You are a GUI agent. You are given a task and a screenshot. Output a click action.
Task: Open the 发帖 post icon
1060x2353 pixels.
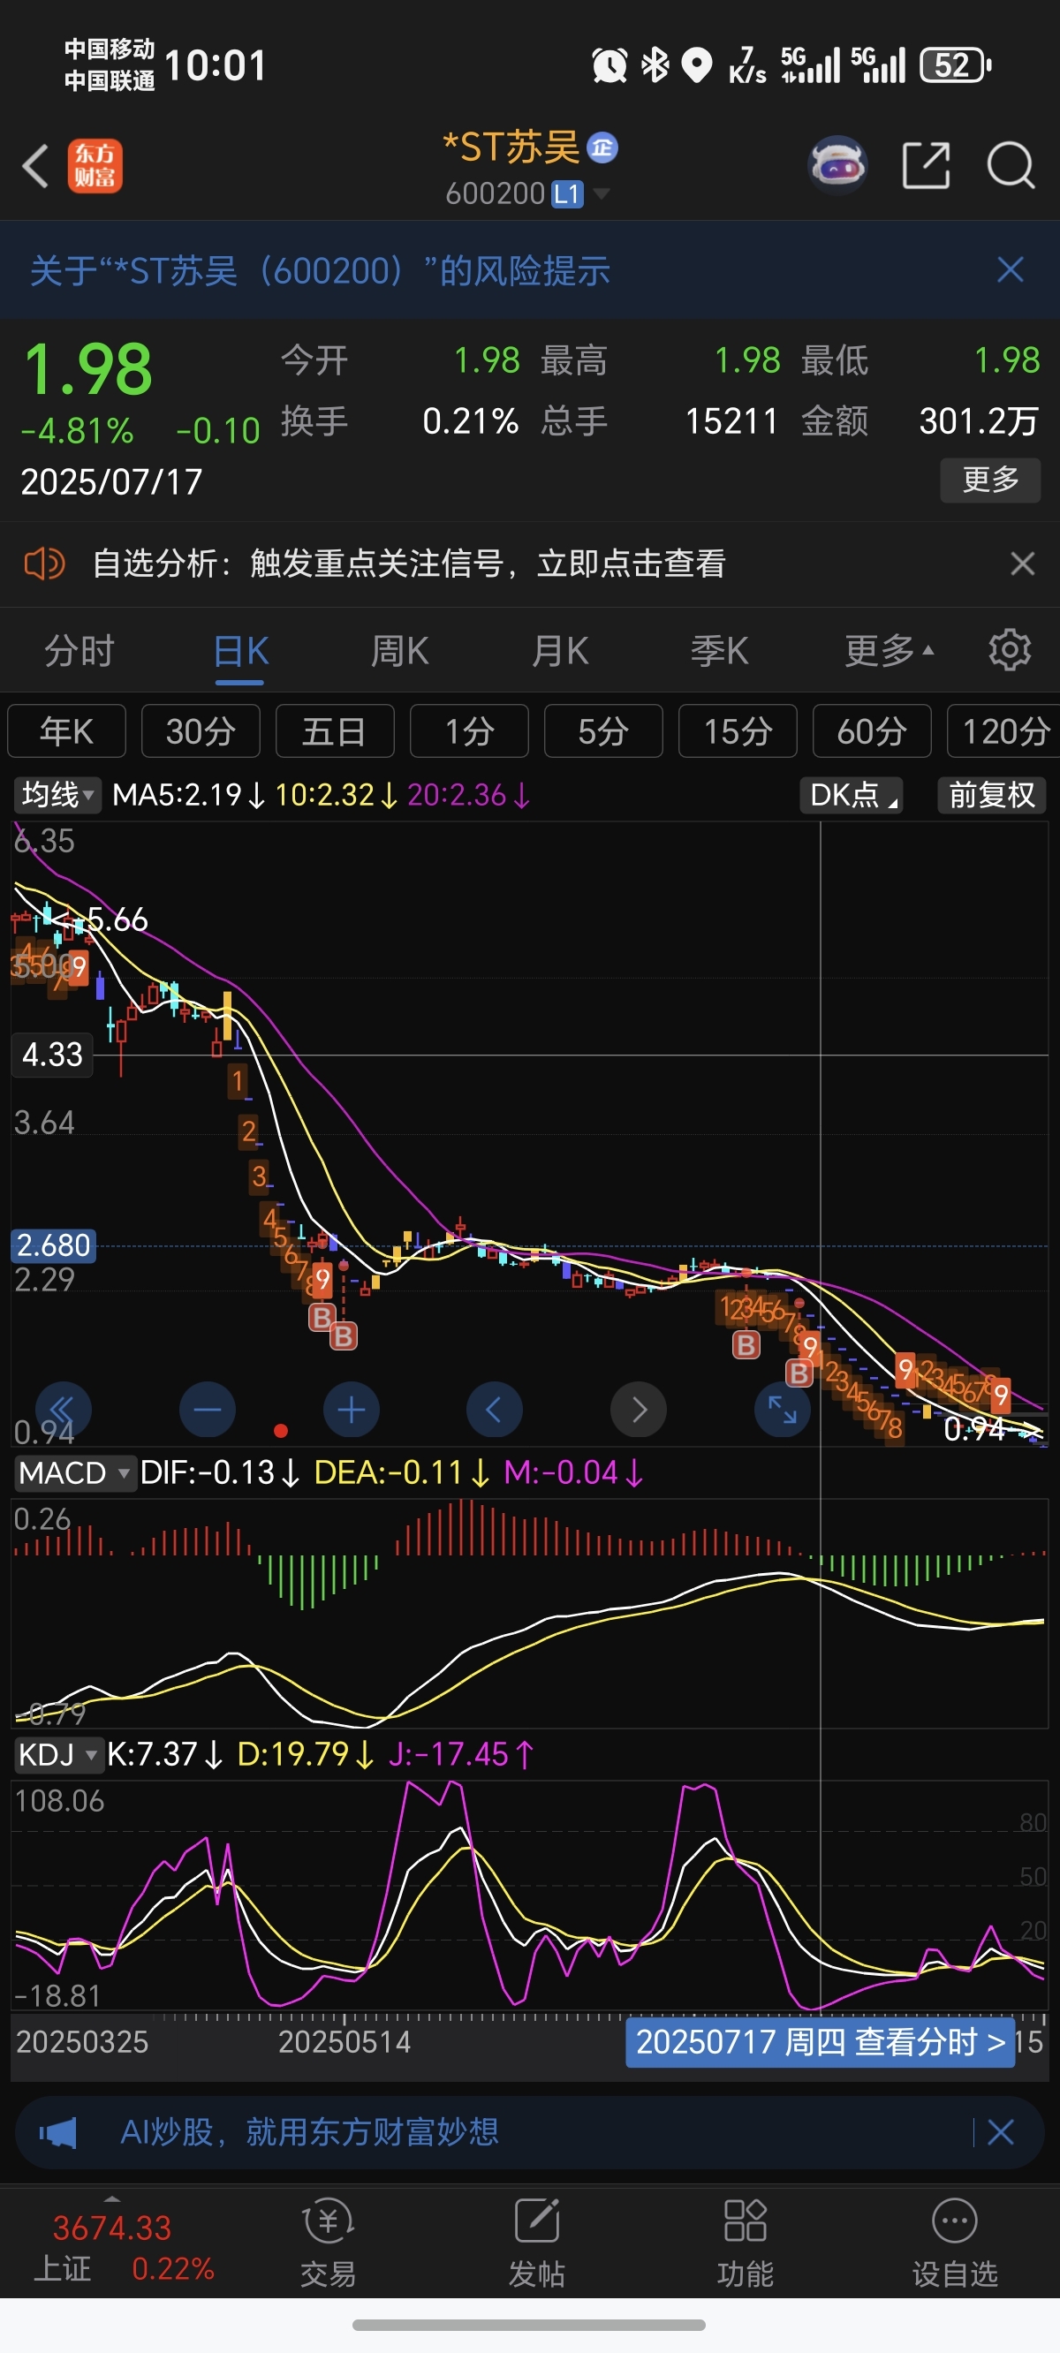coord(536,2243)
